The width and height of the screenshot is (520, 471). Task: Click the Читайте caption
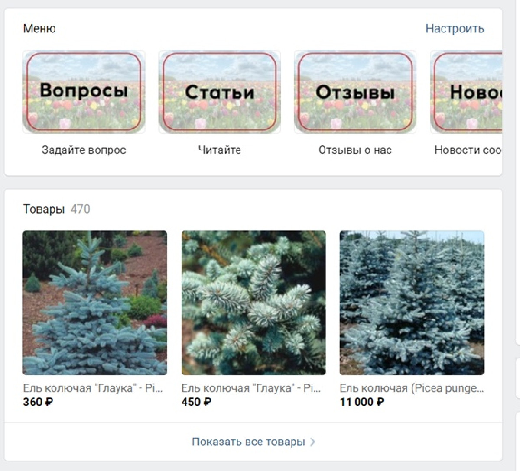pos(219,150)
